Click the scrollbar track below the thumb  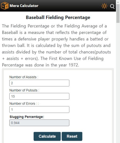(118, 82)
